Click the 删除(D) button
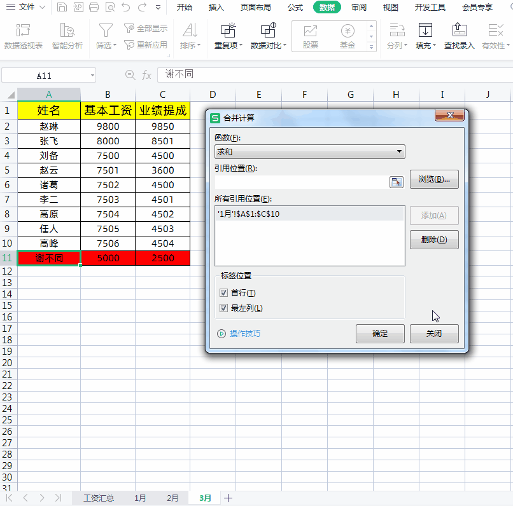 (x=434, y=240)
